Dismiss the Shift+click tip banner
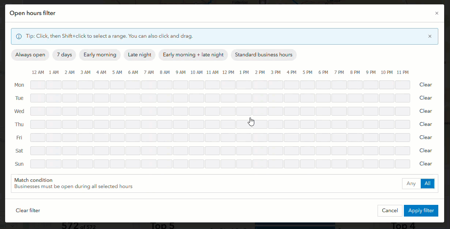The width and height of the screenshot is (450, 229). (430, 36)
